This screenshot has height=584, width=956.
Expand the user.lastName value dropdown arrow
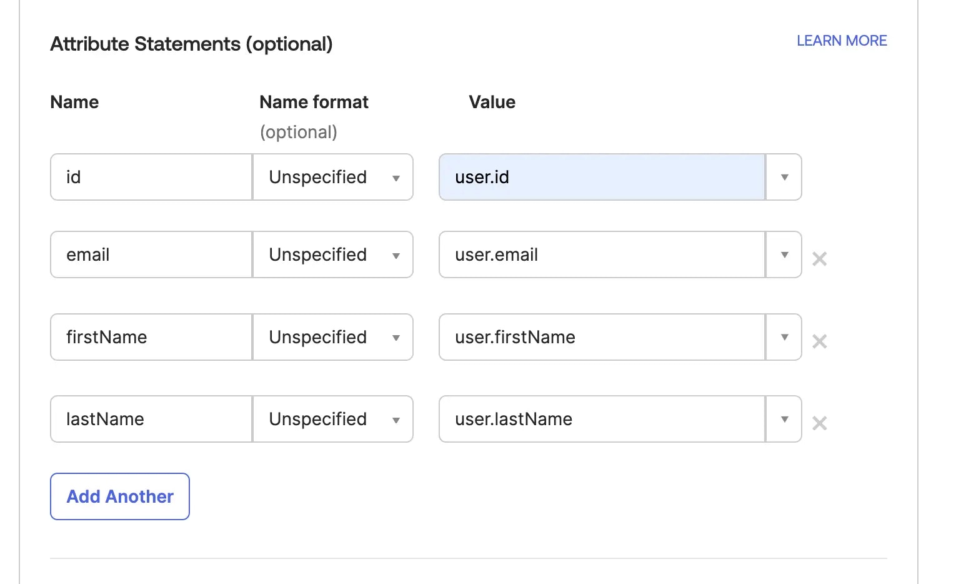point(784,419)
